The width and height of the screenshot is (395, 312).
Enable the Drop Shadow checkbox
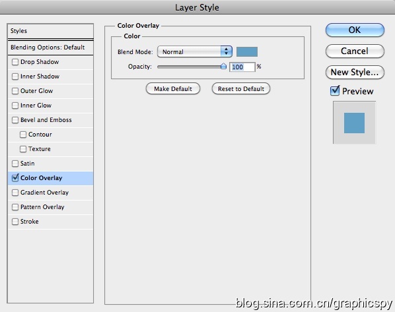click(x=15, y=62)
